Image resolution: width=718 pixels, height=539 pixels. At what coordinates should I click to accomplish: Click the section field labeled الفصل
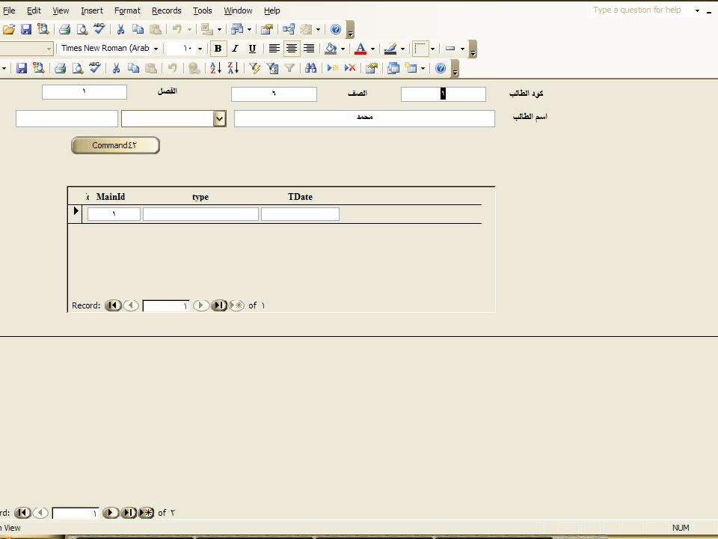click(85, 91)
